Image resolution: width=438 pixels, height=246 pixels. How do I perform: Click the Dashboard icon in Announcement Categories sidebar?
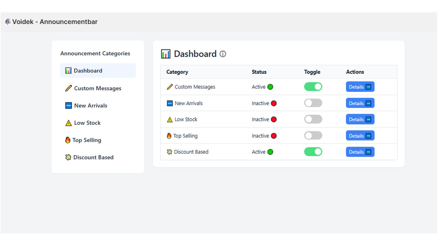tap(68, 71)
